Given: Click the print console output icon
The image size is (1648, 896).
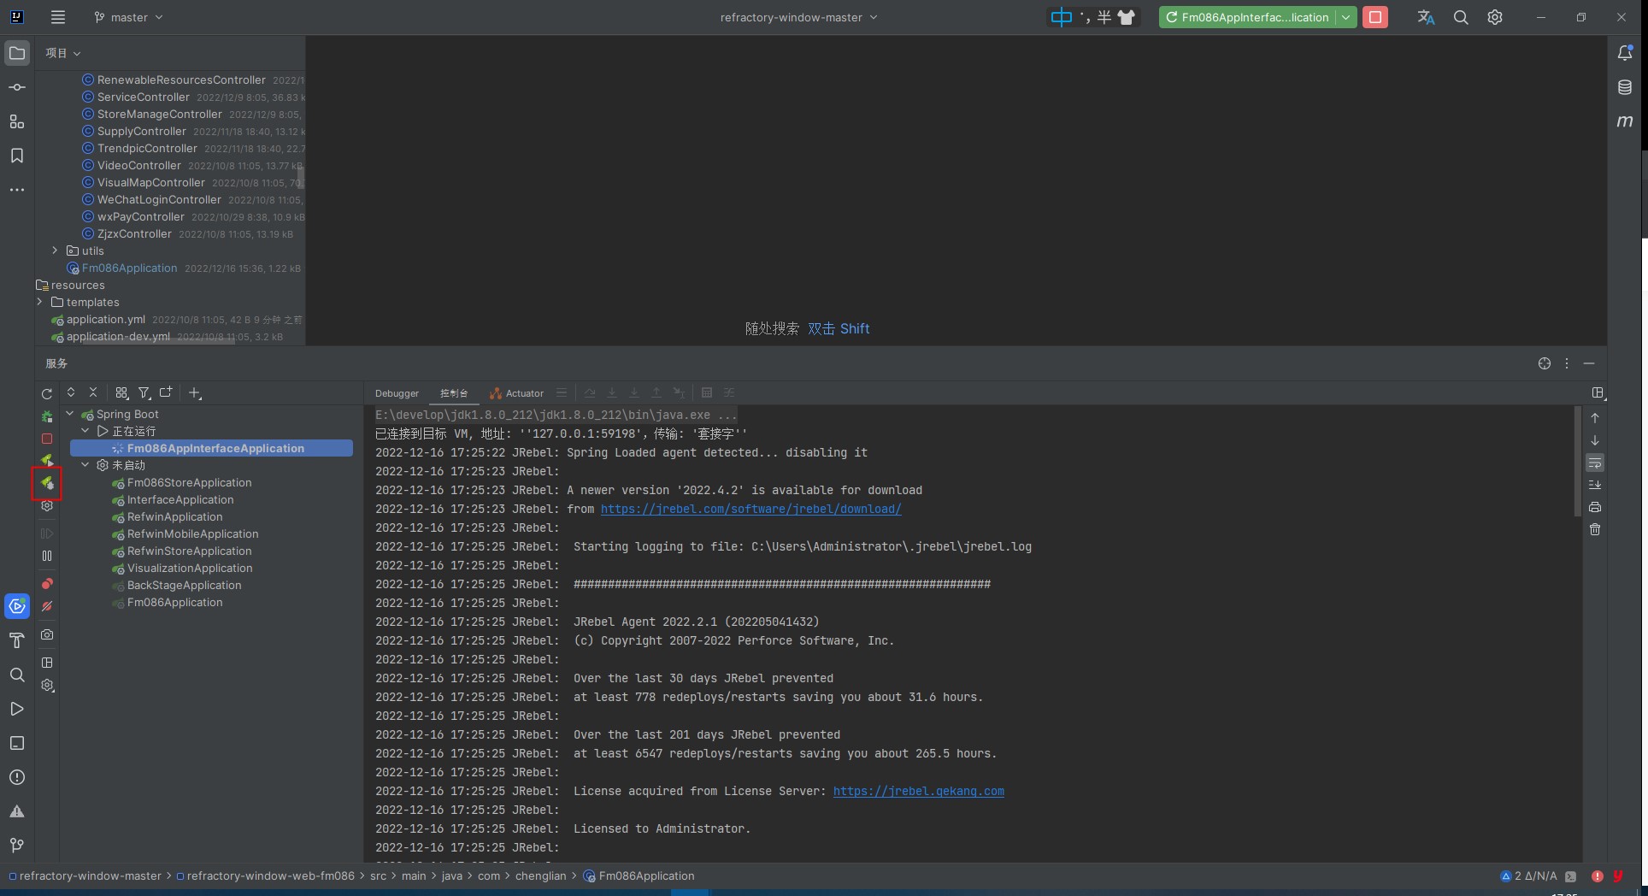Looking at the screenshot, I should (x=1595, y=507).
